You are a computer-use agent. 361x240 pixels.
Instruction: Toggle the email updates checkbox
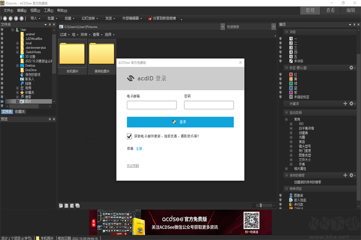coord(130,136)
